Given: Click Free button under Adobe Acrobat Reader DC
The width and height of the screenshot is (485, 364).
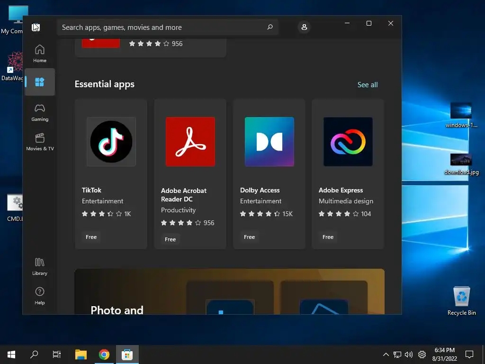Looking at the screenshot, I should pos(170,239).
